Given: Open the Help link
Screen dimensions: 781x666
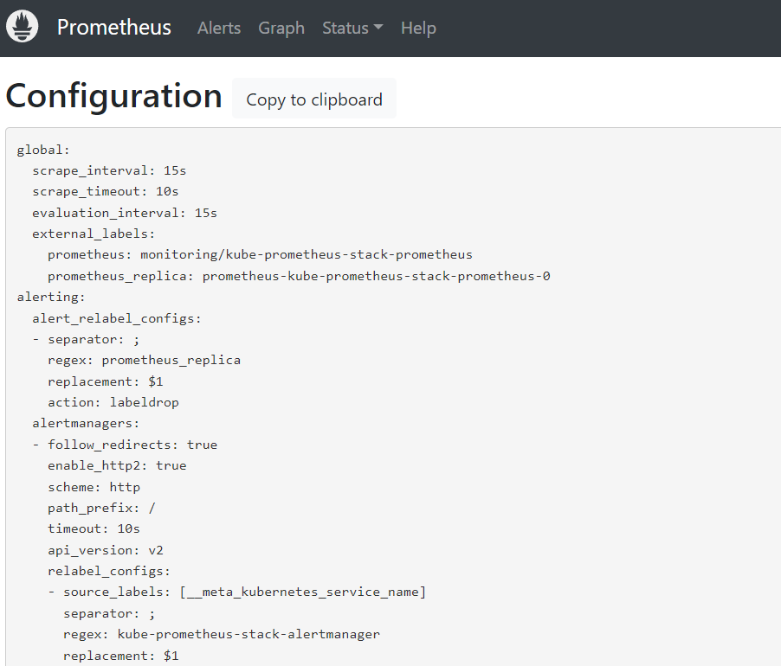Looking at the screenshot, I should click(x=418, y=28).
